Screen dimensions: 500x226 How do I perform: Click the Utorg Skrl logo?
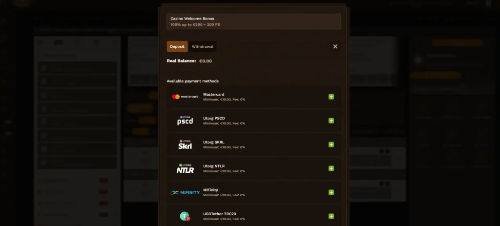(x=185, y=144)
